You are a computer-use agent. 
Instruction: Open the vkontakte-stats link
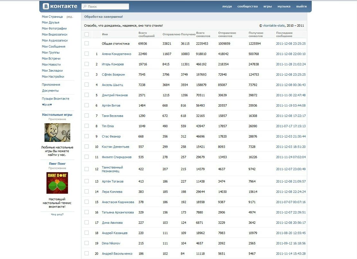point(274,25)
